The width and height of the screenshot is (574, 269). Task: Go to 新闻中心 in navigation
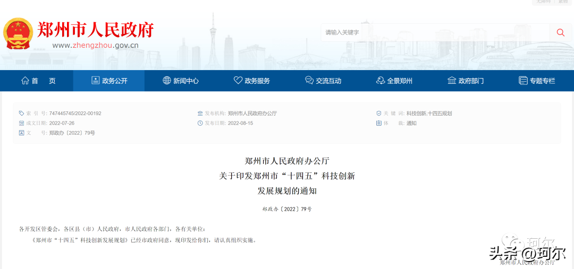(180, 81)
